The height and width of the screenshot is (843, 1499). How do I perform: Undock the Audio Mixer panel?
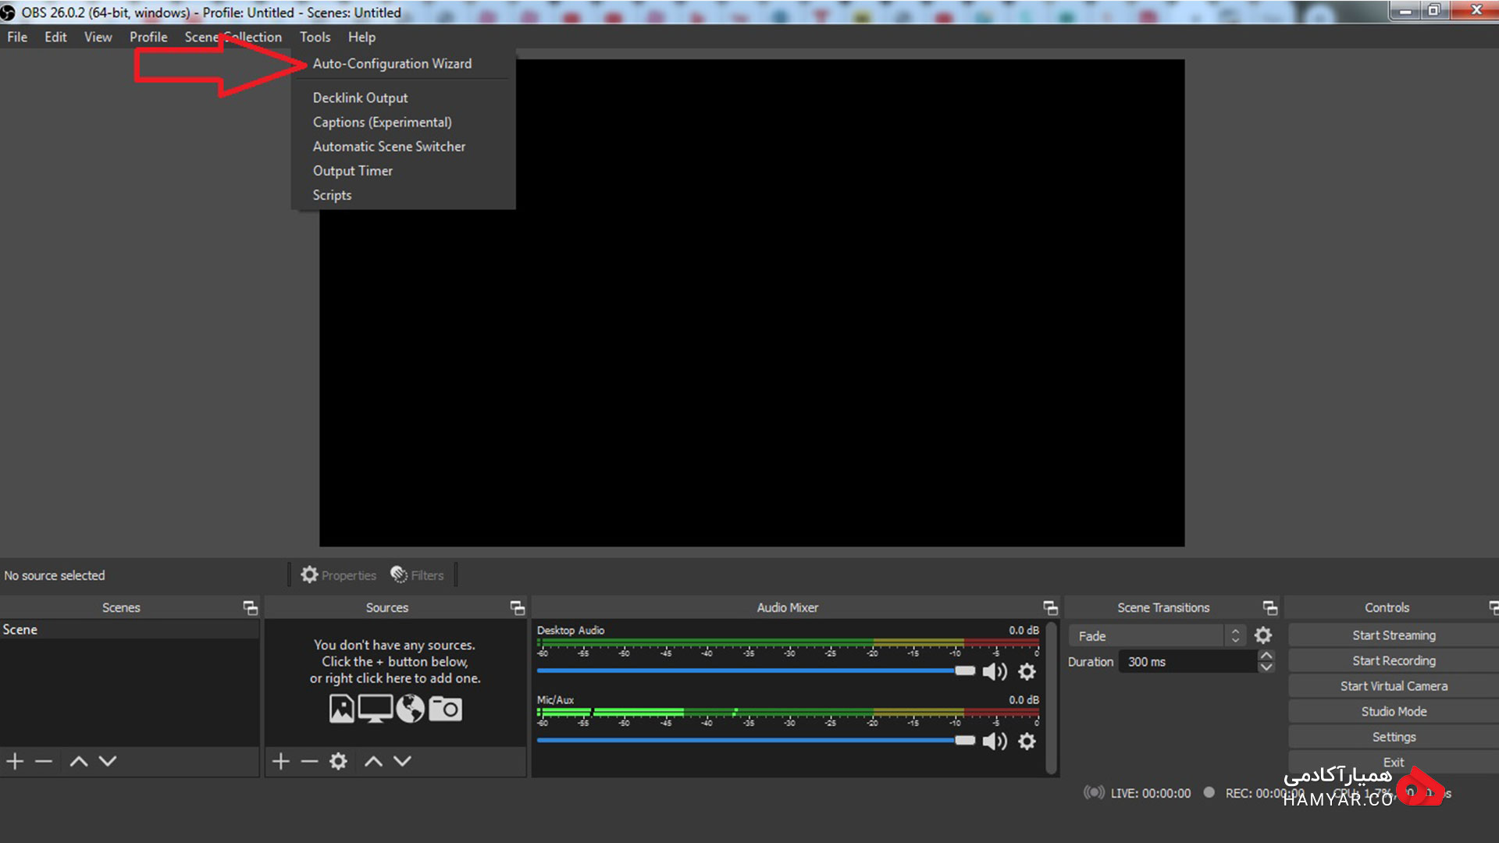[1050, 607]
